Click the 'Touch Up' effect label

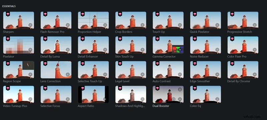click(x=159, y=32)
